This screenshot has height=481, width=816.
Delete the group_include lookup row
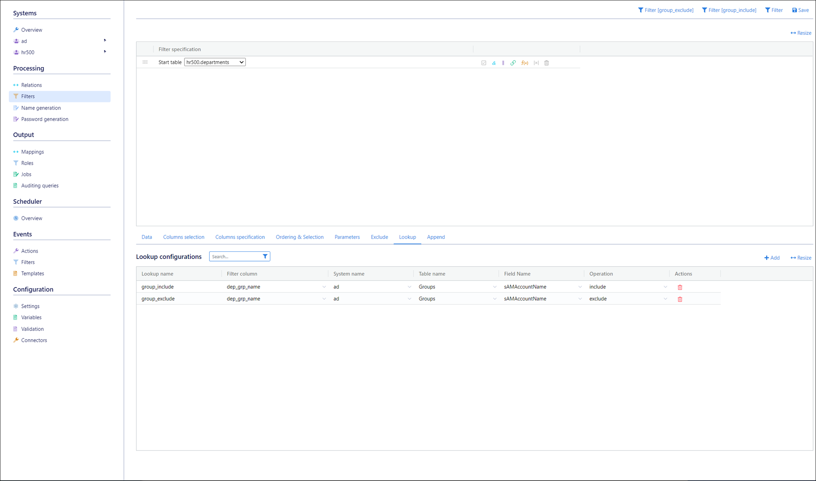[x=680, y=287]
